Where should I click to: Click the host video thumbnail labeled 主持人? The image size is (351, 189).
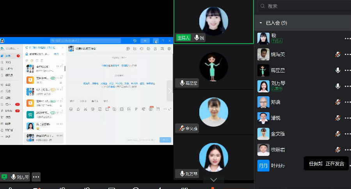tap(213, 21)
